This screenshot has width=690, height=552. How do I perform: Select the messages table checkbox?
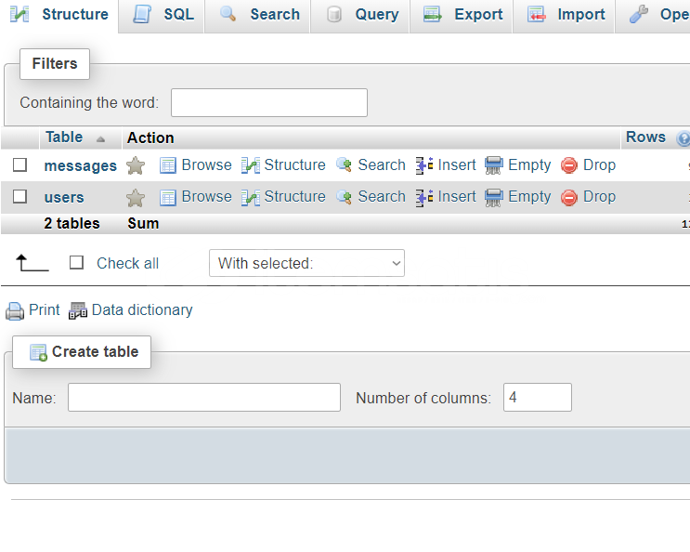pos(20,164)
